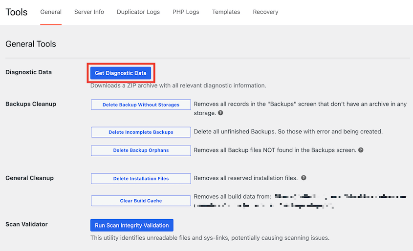The height and width of the screenshot is (251, 413).
Task: Click 'Removes all build data from:' text
Action: click(x=232, y=196)
